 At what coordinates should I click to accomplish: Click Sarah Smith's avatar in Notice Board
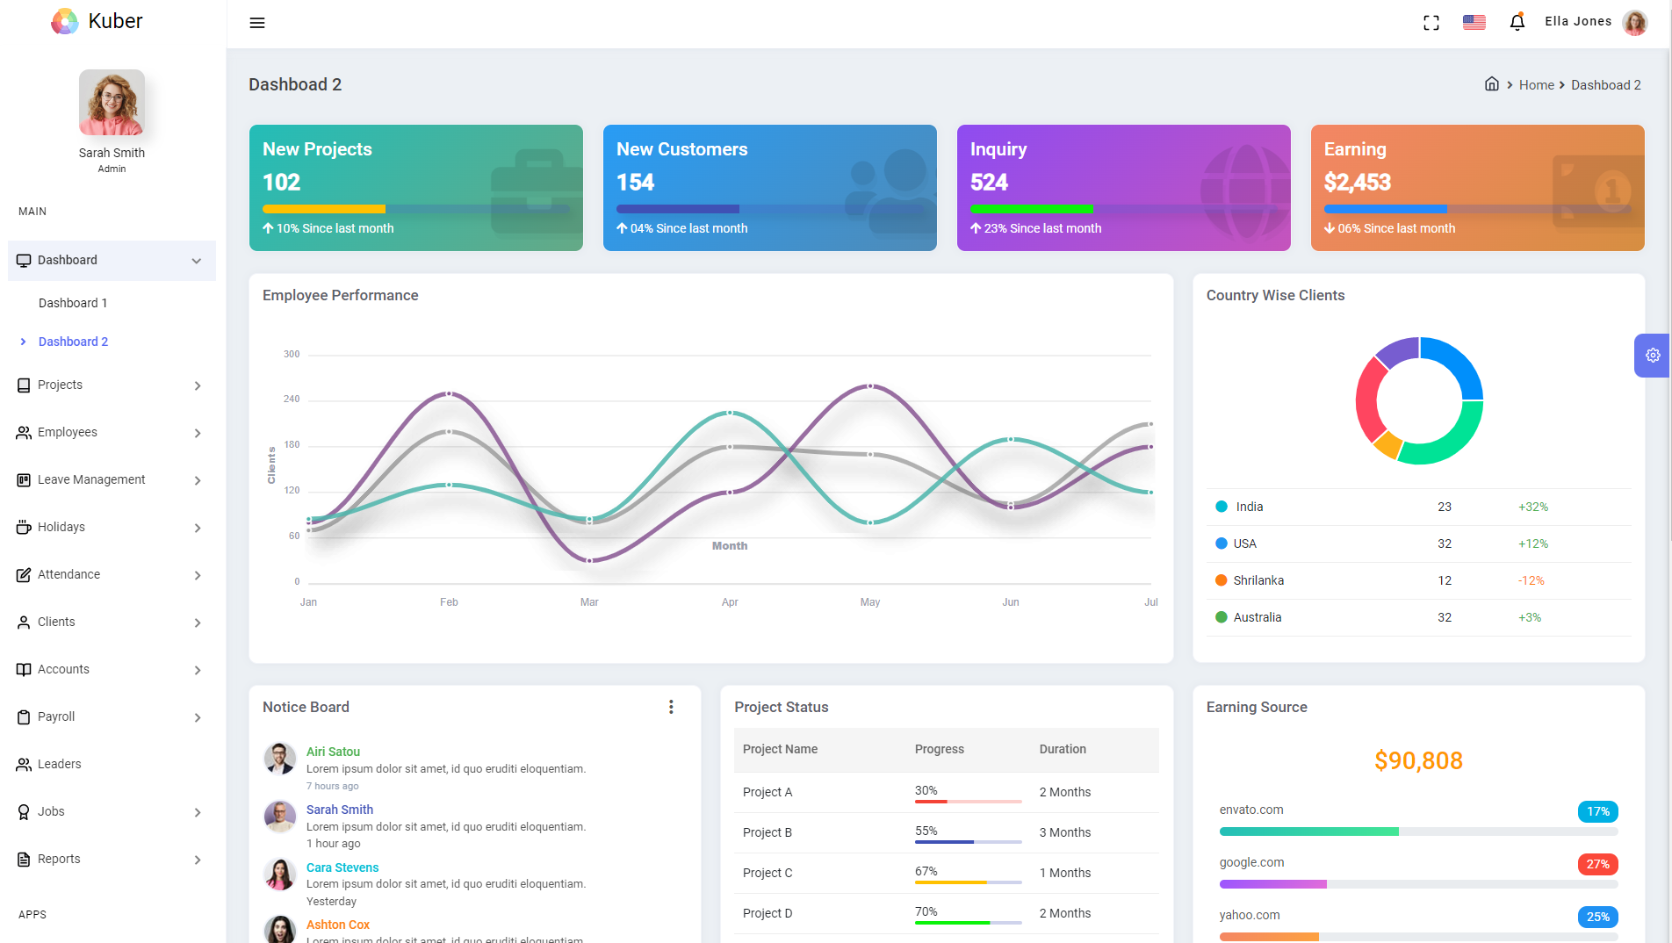279,817
